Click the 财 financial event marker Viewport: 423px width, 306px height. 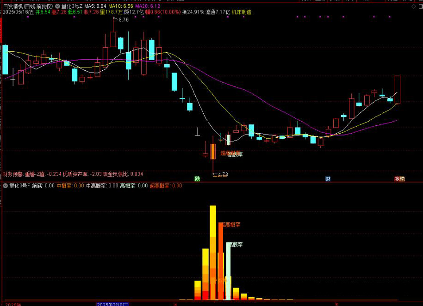(328, 178)
